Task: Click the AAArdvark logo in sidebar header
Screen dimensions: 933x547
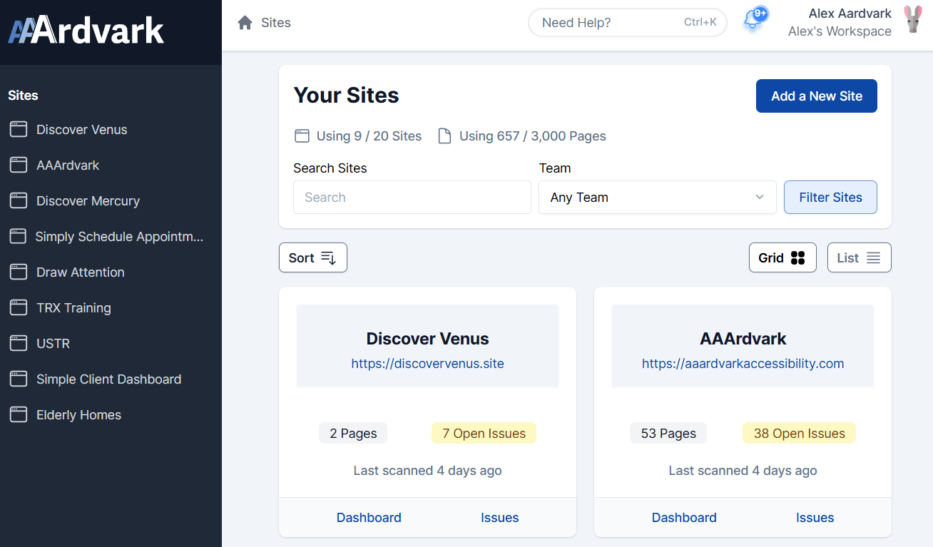Action: [x=86, y=31]
